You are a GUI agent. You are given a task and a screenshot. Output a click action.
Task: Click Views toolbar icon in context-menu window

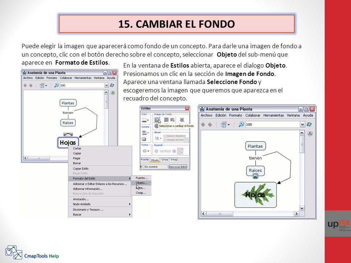42,85
